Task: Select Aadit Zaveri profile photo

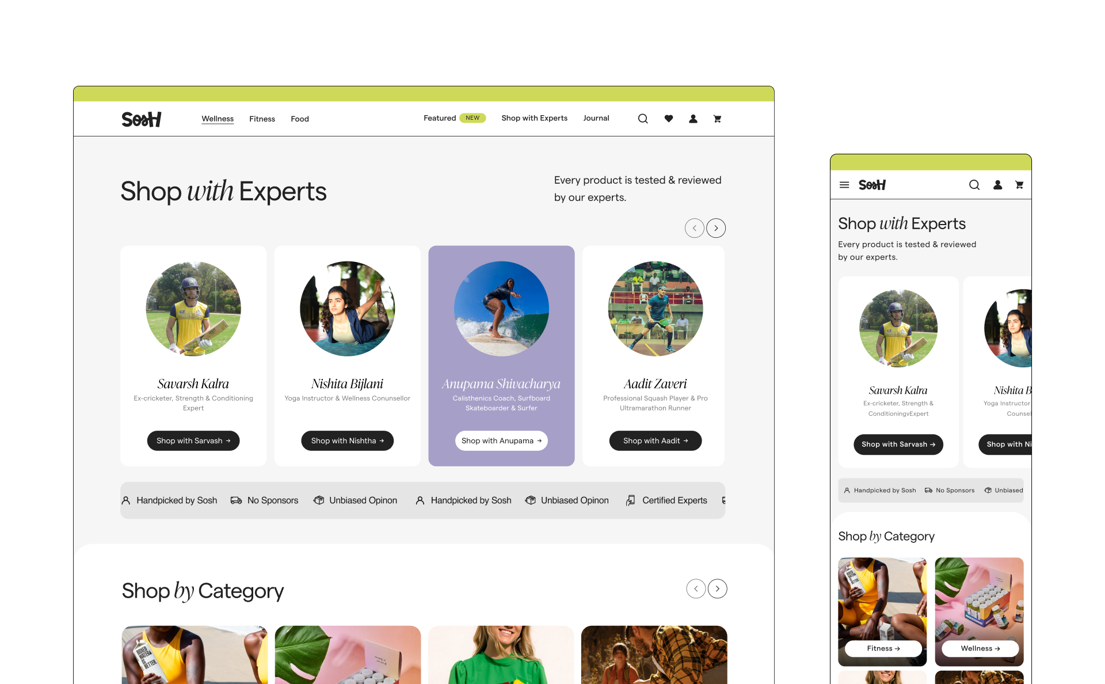Action: (x=656, y=309)
